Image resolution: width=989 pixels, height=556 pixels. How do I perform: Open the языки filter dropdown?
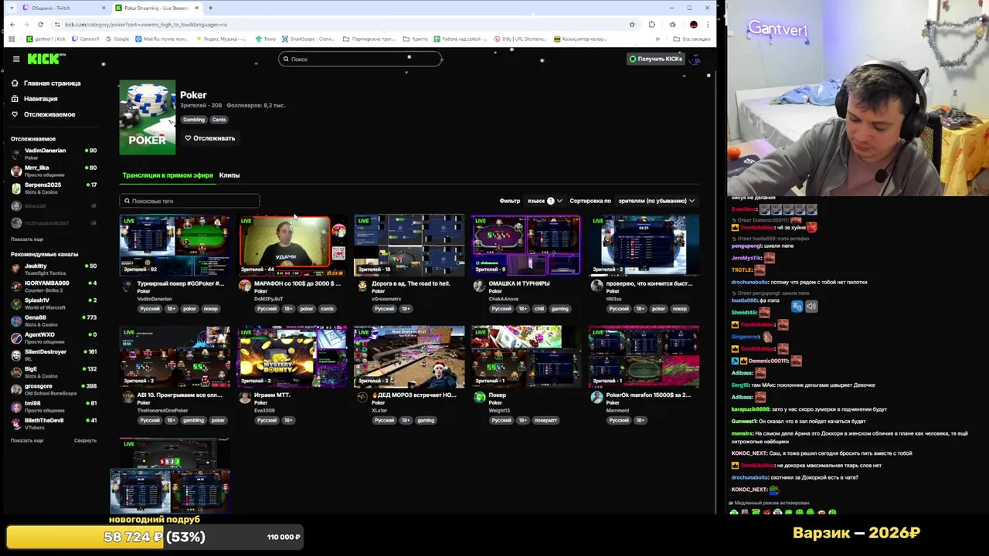click(x=544, y=201)
